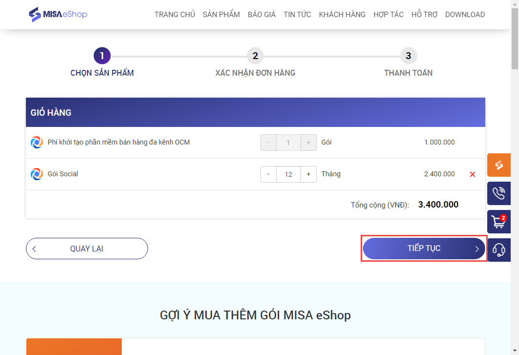Click the THANH TOÁN step label
The image size is (519, 355).
click(409, 73)
